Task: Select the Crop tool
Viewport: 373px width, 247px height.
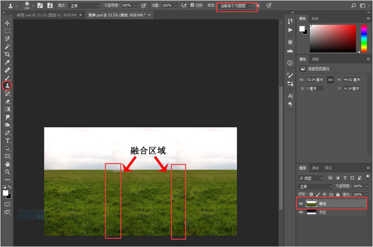Action: tap(7, 54)
